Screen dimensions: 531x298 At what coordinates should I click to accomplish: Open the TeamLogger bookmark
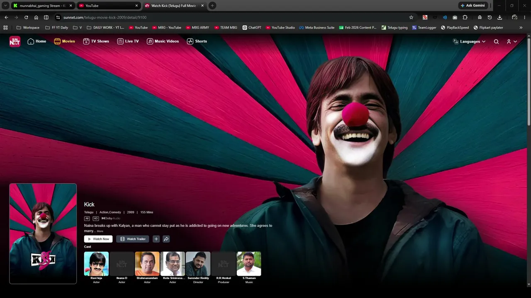point(424,28)
